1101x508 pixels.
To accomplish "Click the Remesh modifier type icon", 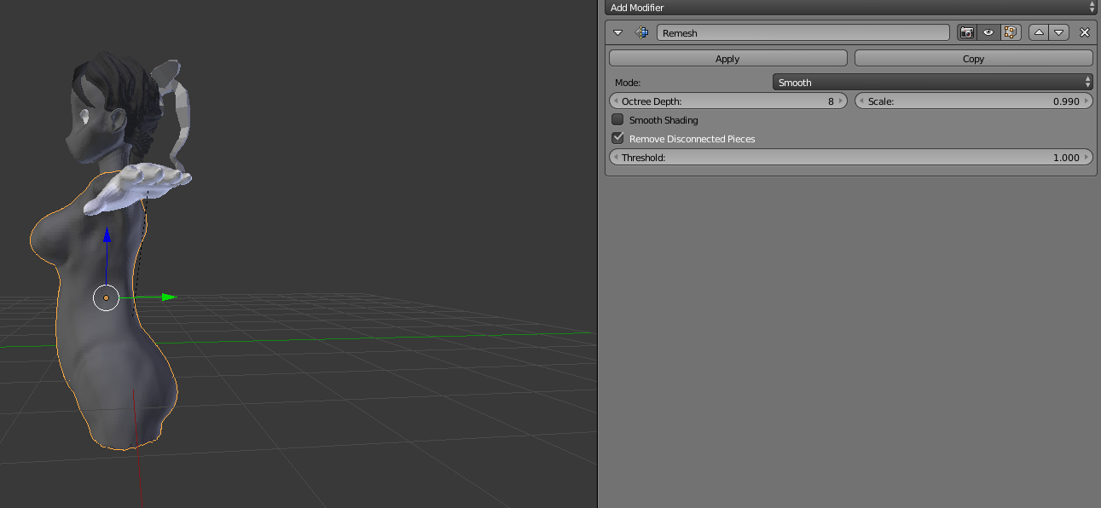I will (x=641, y=32).
